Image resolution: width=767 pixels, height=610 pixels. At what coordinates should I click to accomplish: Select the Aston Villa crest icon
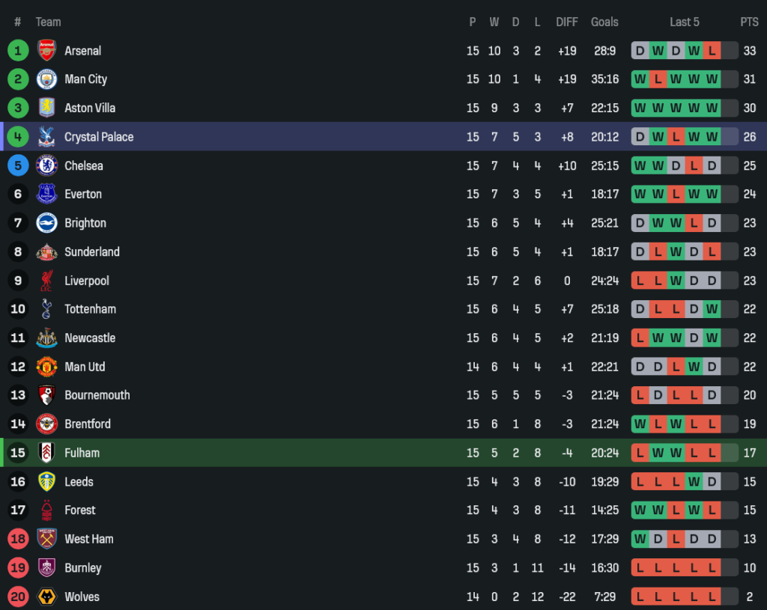[x=46, y=108]
